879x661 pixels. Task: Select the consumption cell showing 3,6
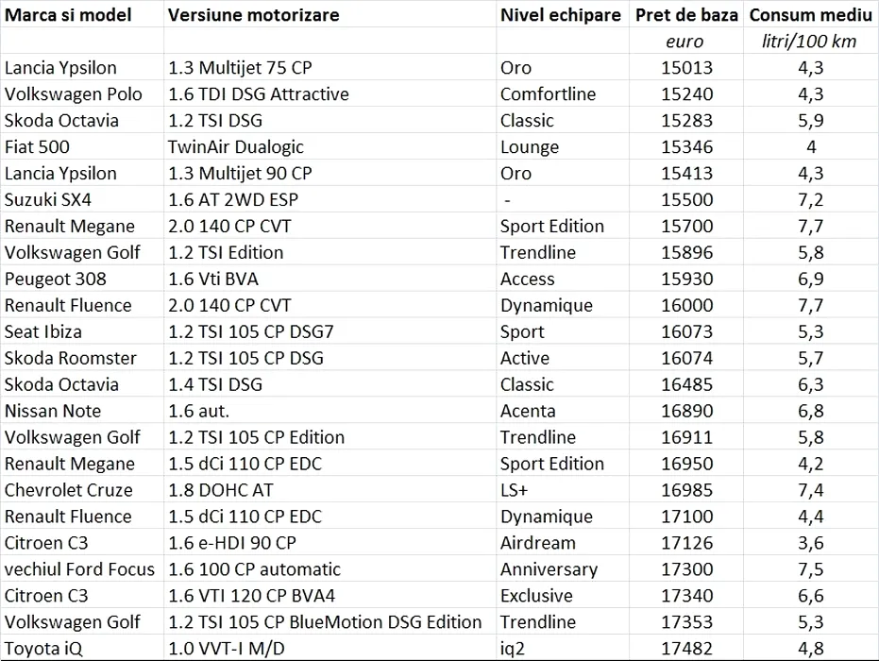pos(811,543)
